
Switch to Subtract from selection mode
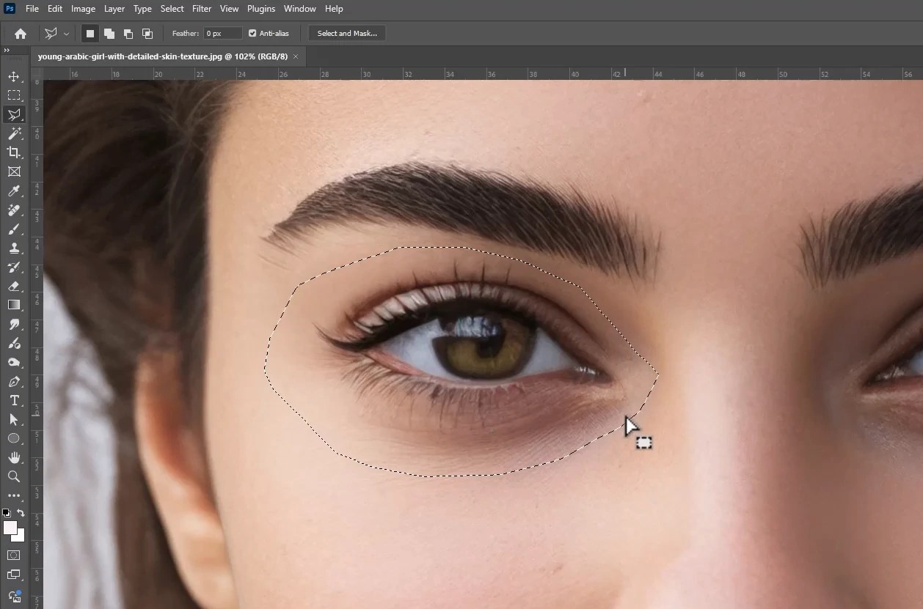(x=128, y=33)
